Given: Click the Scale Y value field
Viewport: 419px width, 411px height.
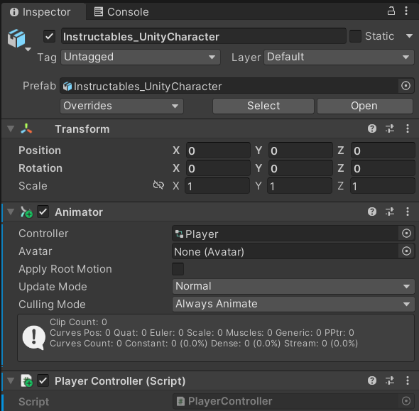Looking at the screenshot, I should (x=300, y=186).
